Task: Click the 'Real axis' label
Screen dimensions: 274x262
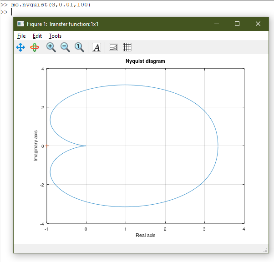Action: pyautogui.click(x=145, y=235)
